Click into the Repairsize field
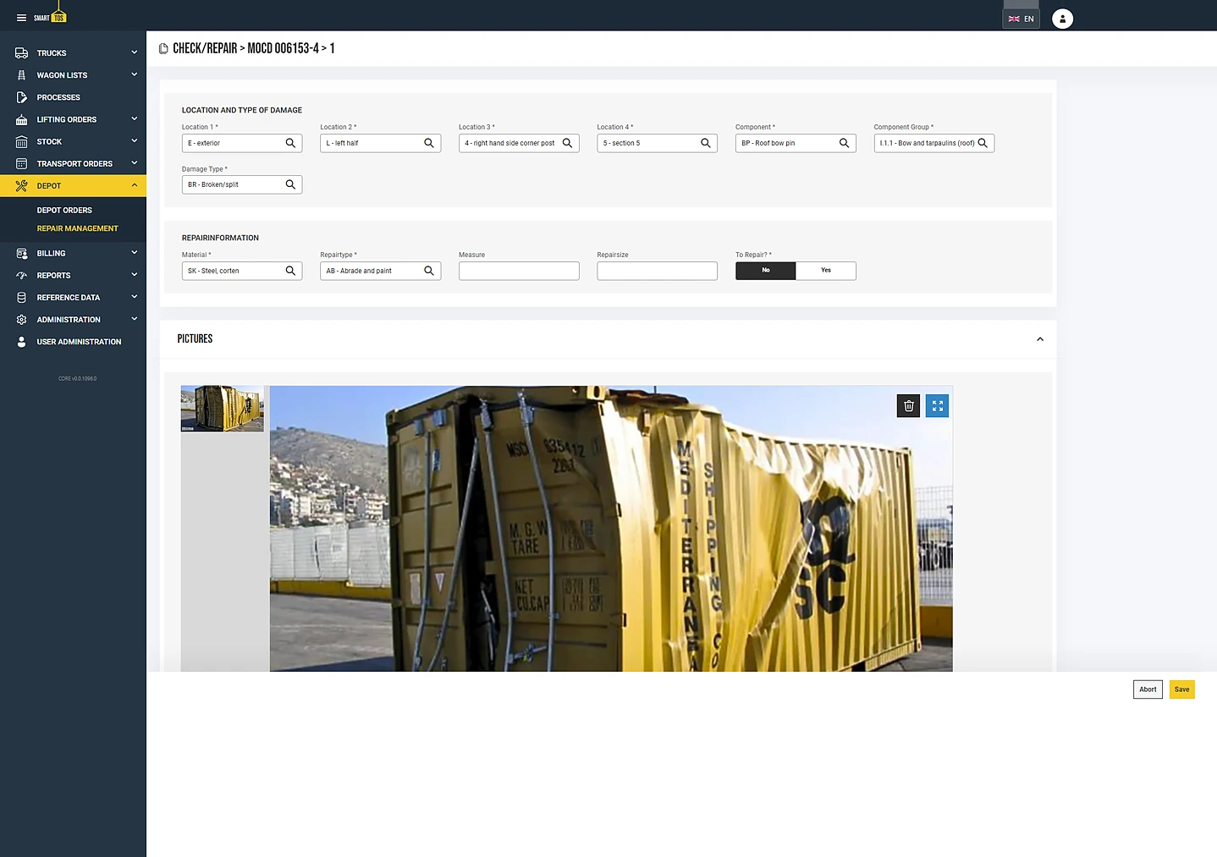Screen dimensions: 1217x857 point(657,271)
